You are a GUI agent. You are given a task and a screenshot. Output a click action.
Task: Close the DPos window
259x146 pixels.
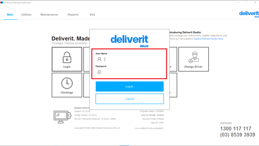click(x=255, y=3)
